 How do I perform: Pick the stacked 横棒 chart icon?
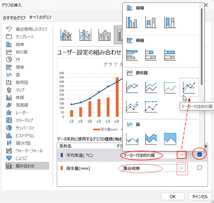pos(151,55)
